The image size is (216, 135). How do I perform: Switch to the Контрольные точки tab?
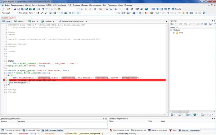120,130
